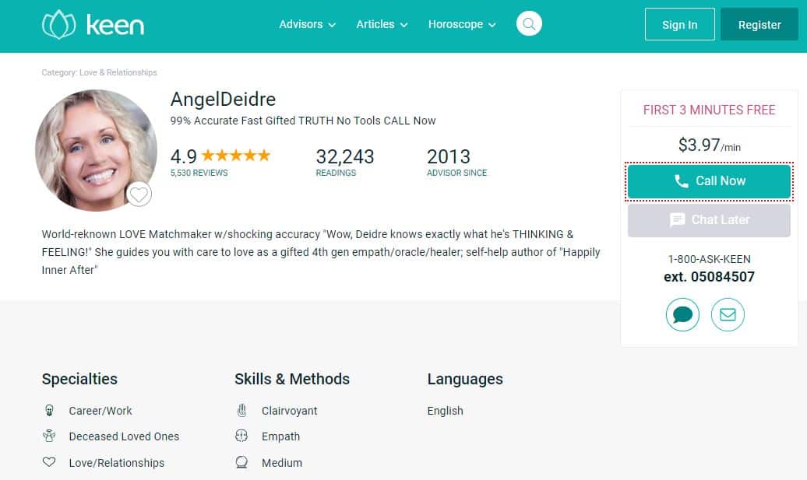Click the Empath head icon
Image resolution: width=807 pixels, height=480 pixels.
coord(241,436)
